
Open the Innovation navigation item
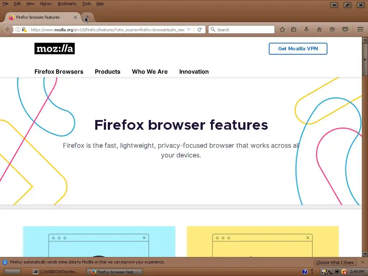pyautogui.click(x=194, y=72)
